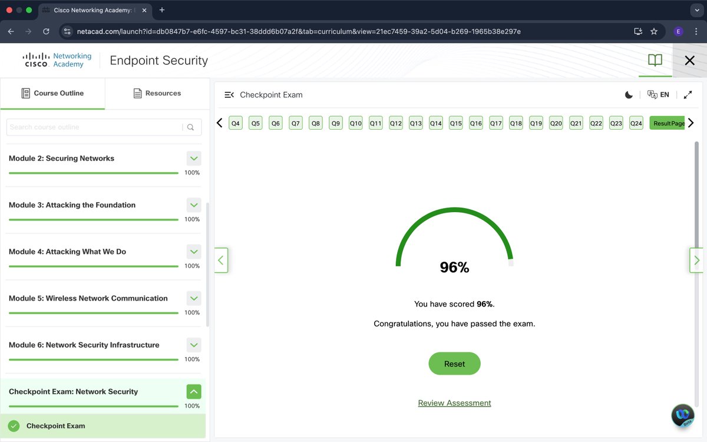Expand Module 3: Attacking the Foundation
This screenshot has height=442, width=707.
click(x=193, y=204)
